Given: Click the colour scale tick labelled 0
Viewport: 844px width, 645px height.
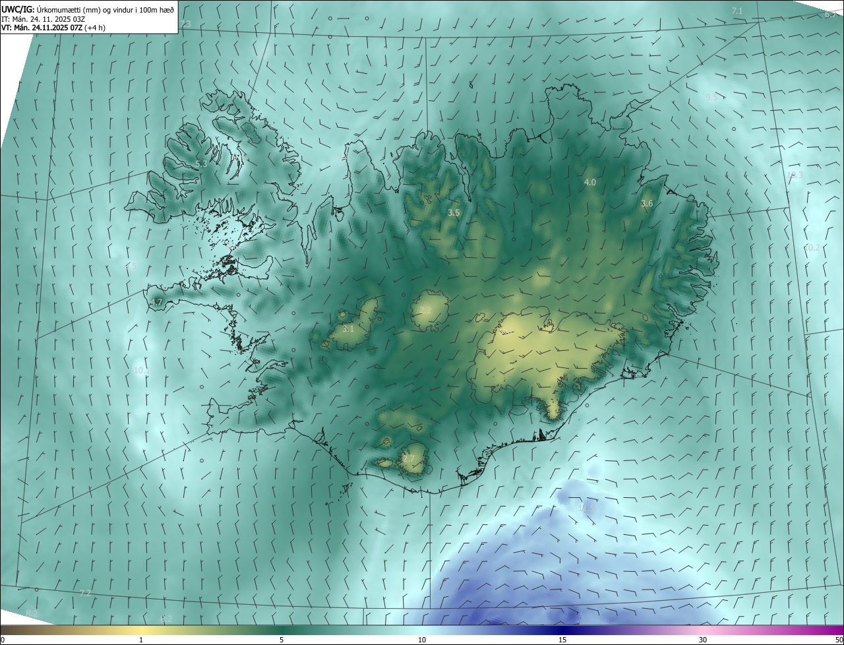Looking at the screenshot, I should click(x=3, y=640).
